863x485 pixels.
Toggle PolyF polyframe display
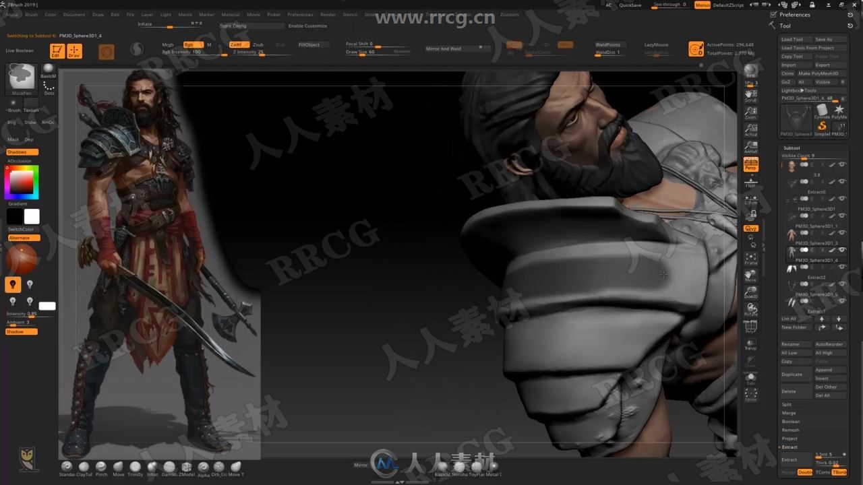[750, 327]
